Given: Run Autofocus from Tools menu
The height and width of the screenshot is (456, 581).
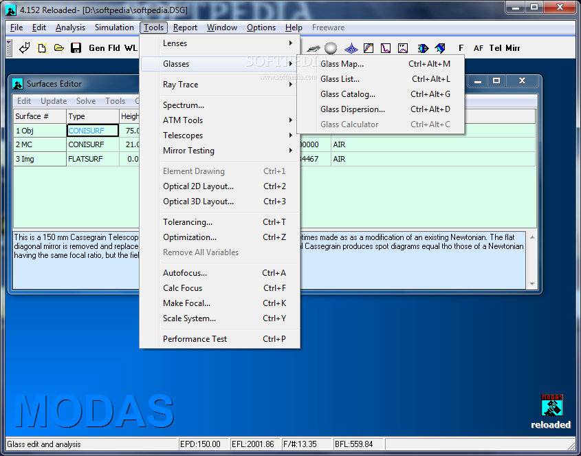Looking at the screenshot, I should [x=220, y=273].
